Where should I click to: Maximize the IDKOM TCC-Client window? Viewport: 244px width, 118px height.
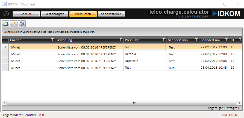(x=225, y=4)
